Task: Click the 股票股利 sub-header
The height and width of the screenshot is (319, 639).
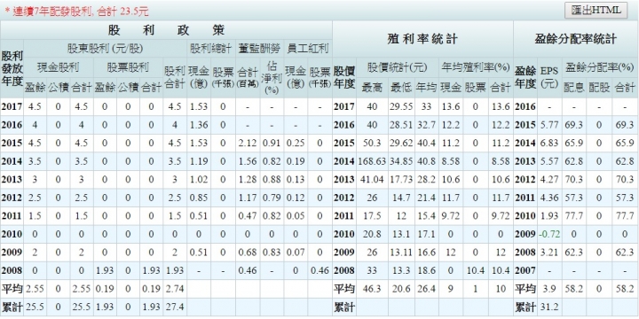Action: click(128, 67)
